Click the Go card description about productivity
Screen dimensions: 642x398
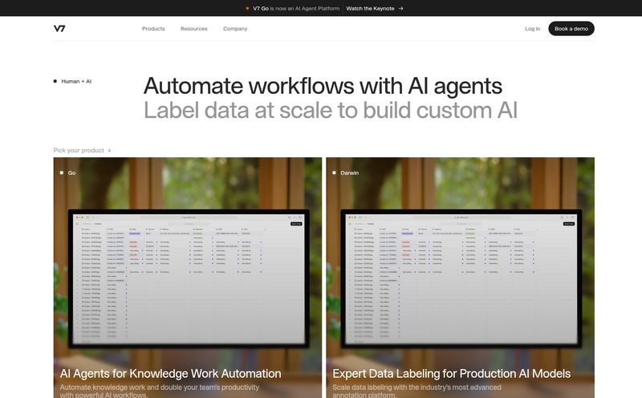coord(159,391)
